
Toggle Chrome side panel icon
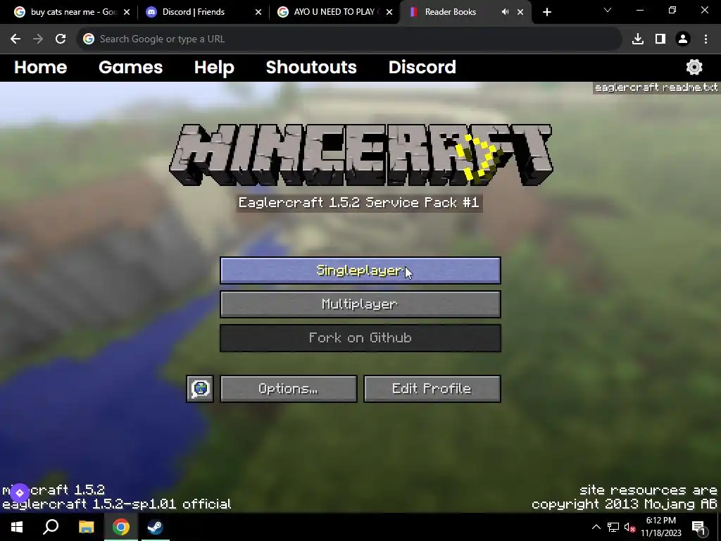[660, 39]
